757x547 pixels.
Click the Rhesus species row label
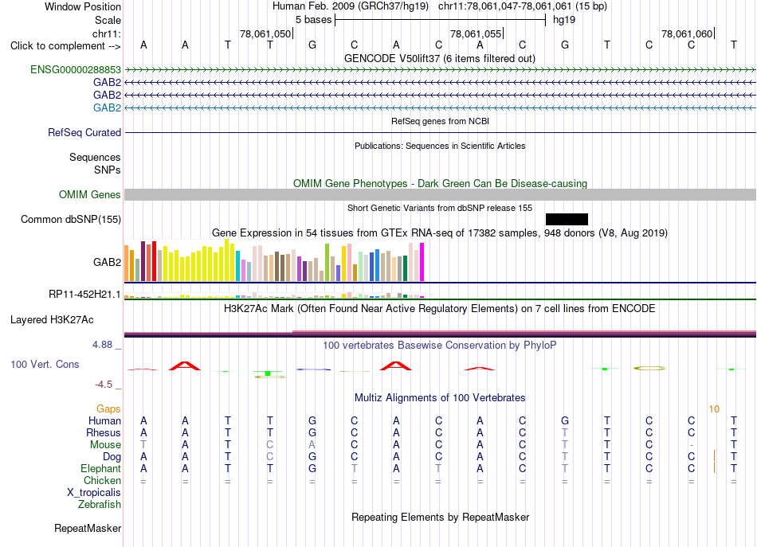tap(104, 432)
